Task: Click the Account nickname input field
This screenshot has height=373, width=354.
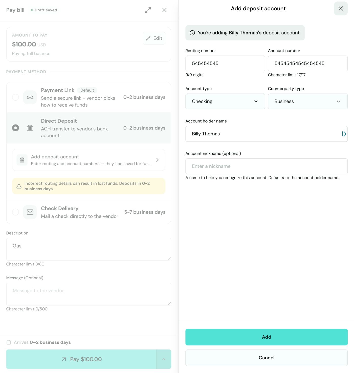Action: click(x=267, y=166)
